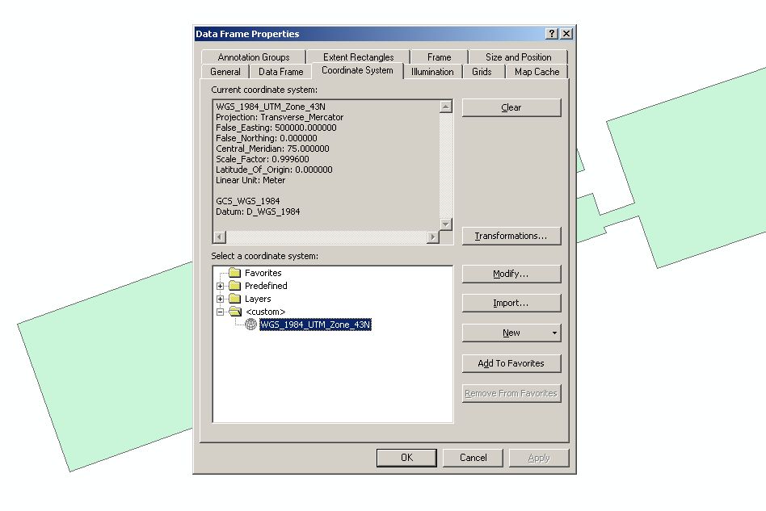
Task: Open the Map Cache tab
Action: coord(537,72)
